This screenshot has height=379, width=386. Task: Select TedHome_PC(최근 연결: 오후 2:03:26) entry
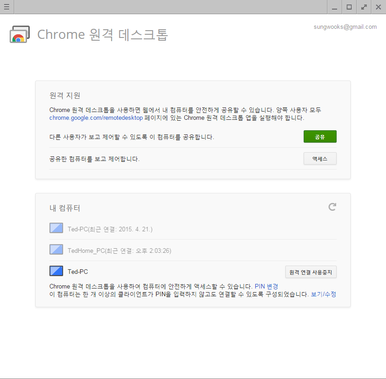119,251
